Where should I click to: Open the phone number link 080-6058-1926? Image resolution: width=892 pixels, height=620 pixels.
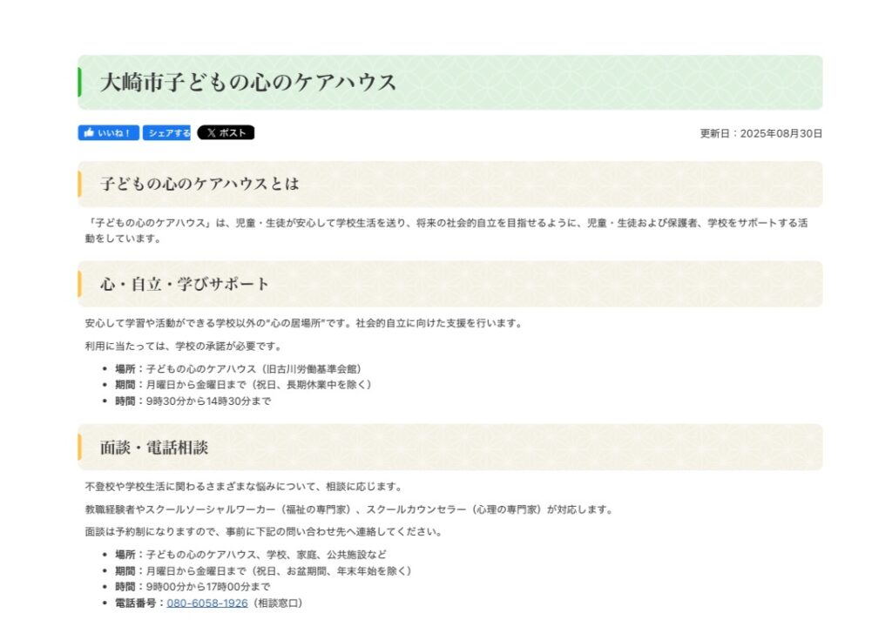click(x=207, y=603)
